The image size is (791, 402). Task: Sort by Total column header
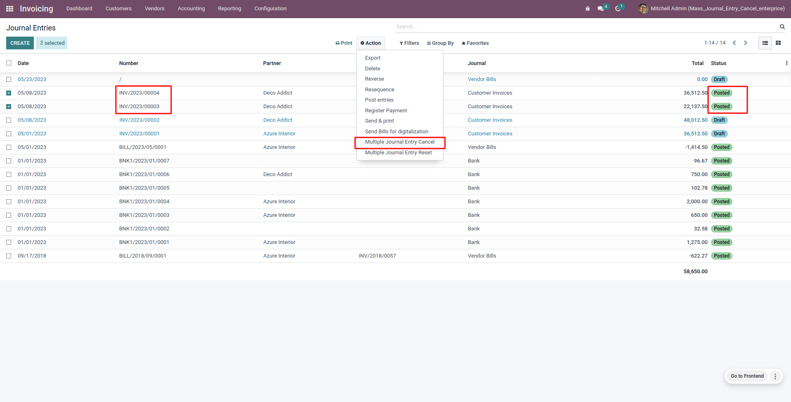point(697,63)
